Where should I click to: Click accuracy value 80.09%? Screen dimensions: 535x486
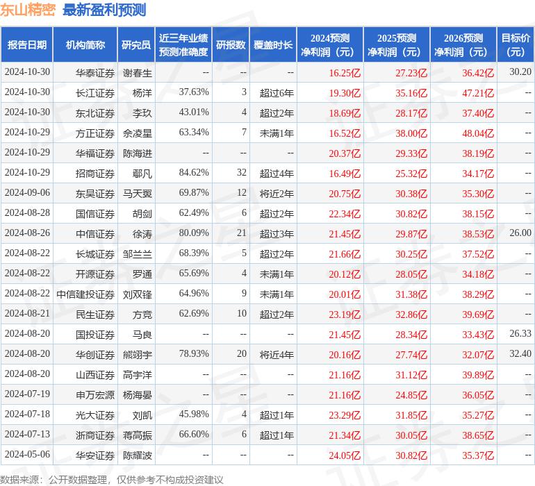pos(194,233)
